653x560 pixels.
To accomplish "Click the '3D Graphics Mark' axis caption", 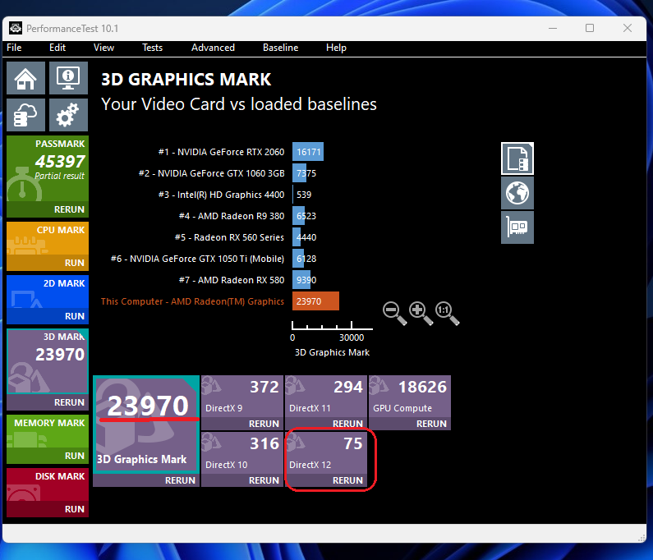I will coord(332,352).
